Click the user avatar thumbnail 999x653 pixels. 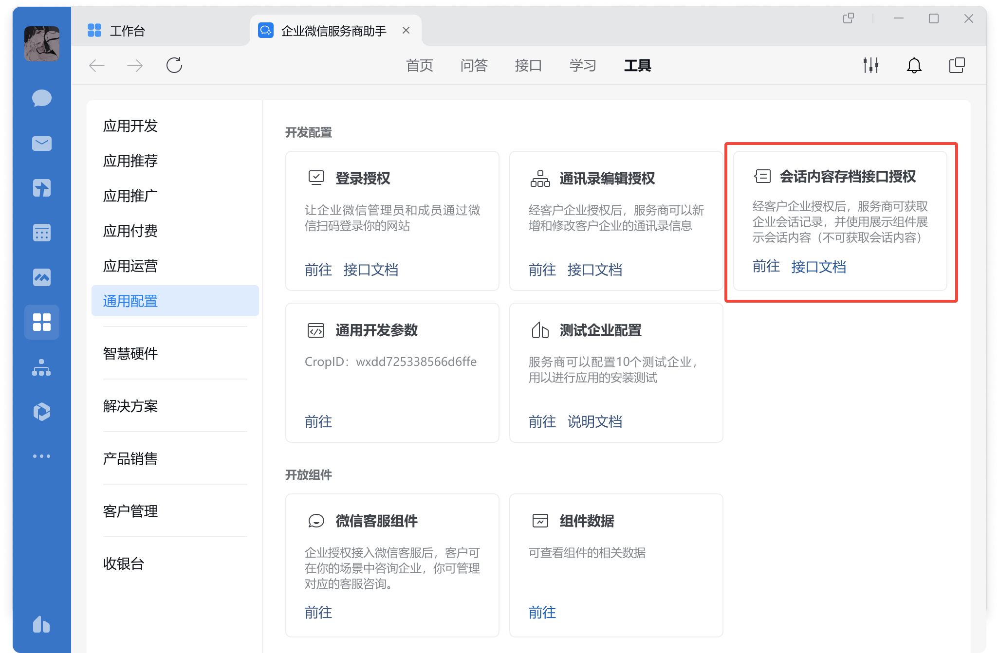(42, 44)
